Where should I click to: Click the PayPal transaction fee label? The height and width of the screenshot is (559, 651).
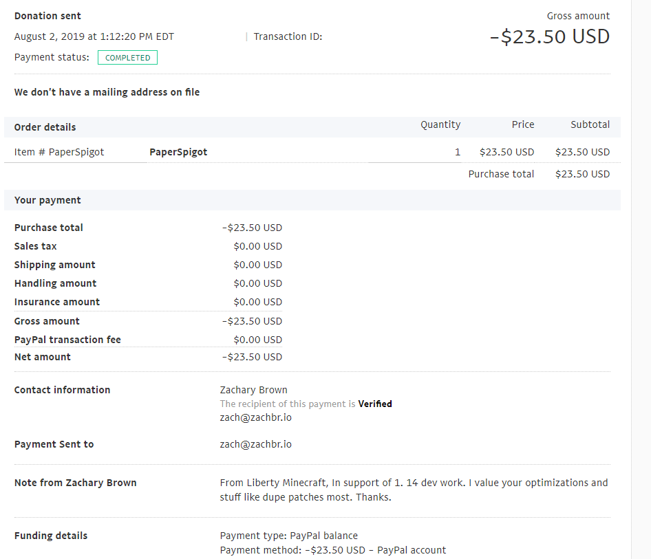(67, 340)
